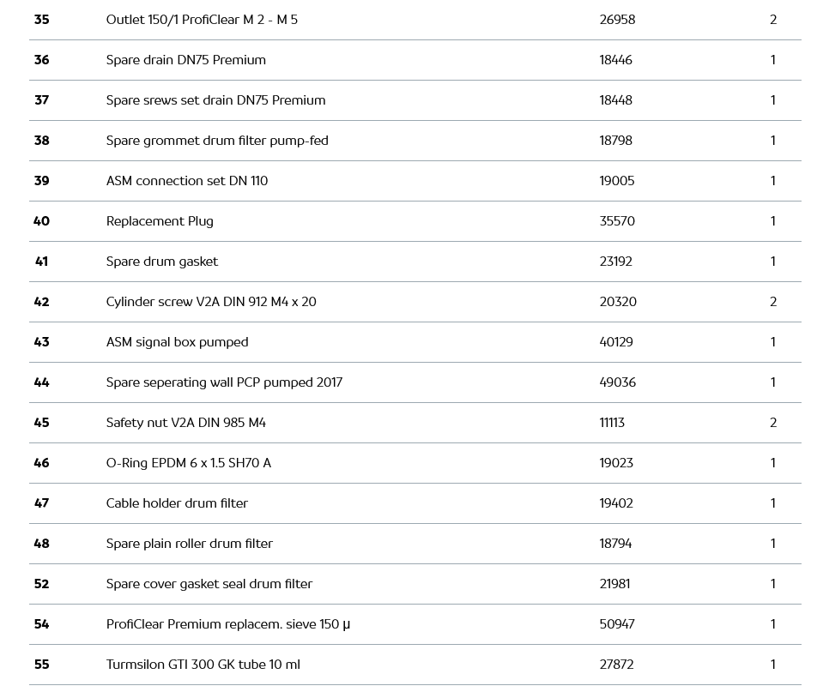Click article number 18448
Viewport: 823px width, 692px height.
tap(615, 100)
